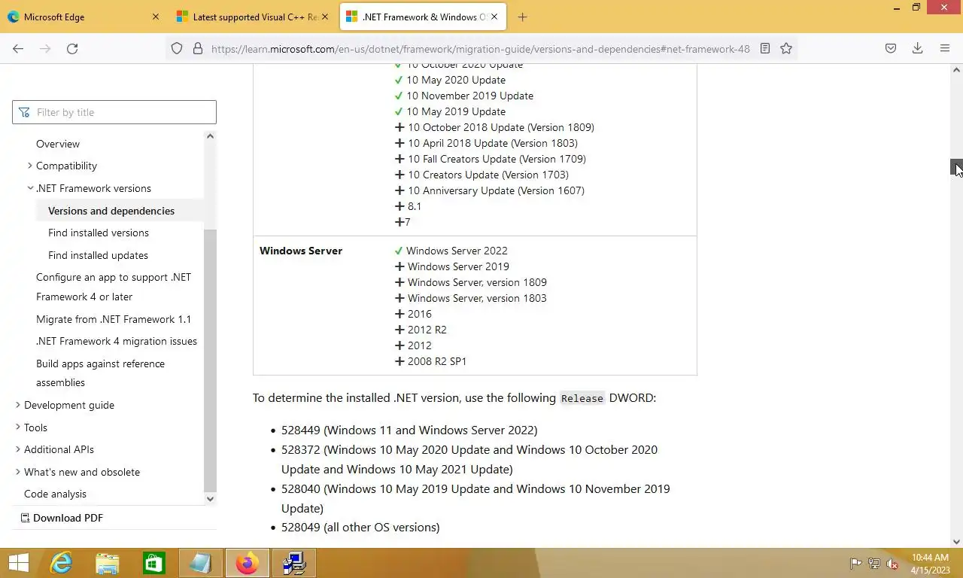Open the network tray icon
This screenshot has width=963, height=578.
click(x=874, y=564)
